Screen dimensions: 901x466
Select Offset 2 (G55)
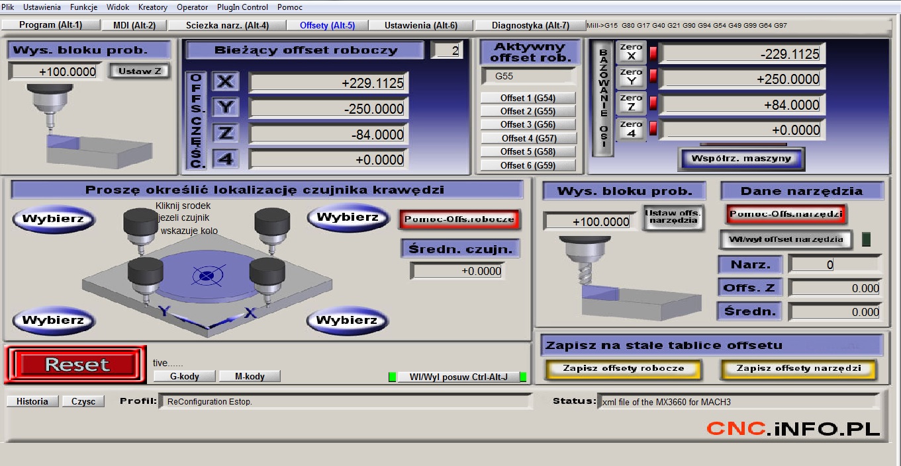[x=528, y=111]
